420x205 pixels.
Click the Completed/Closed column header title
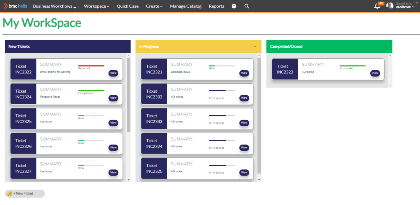[x=286, y=47]
